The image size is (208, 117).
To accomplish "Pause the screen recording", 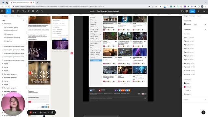I will [x=48, y=112].
